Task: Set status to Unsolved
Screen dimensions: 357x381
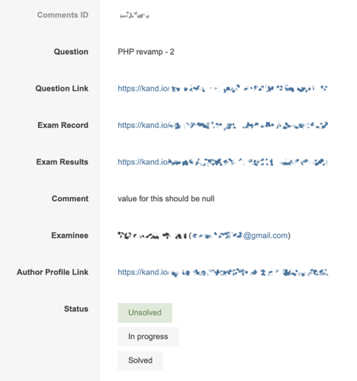Action: pos(145,312)
